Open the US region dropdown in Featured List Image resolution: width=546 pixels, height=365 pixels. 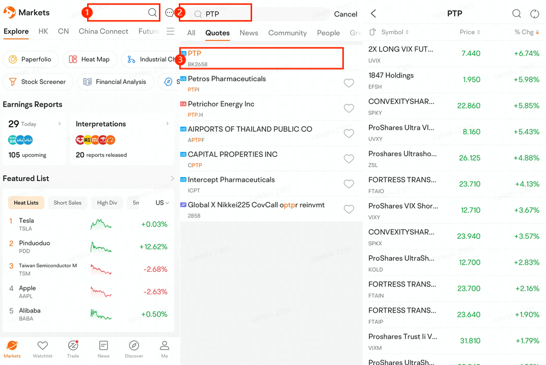[162, 203]
